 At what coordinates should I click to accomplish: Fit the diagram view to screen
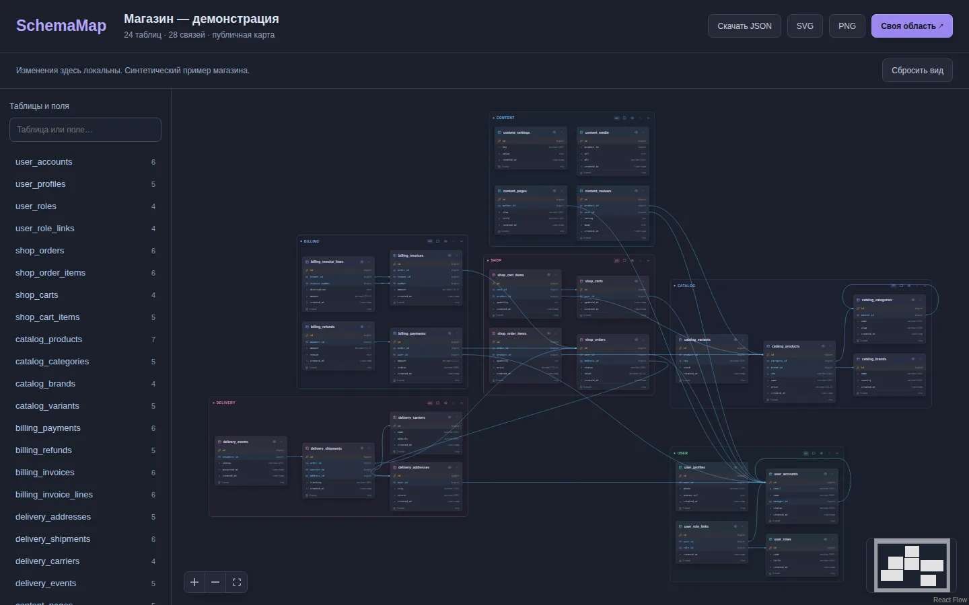[x=237, y=582]
